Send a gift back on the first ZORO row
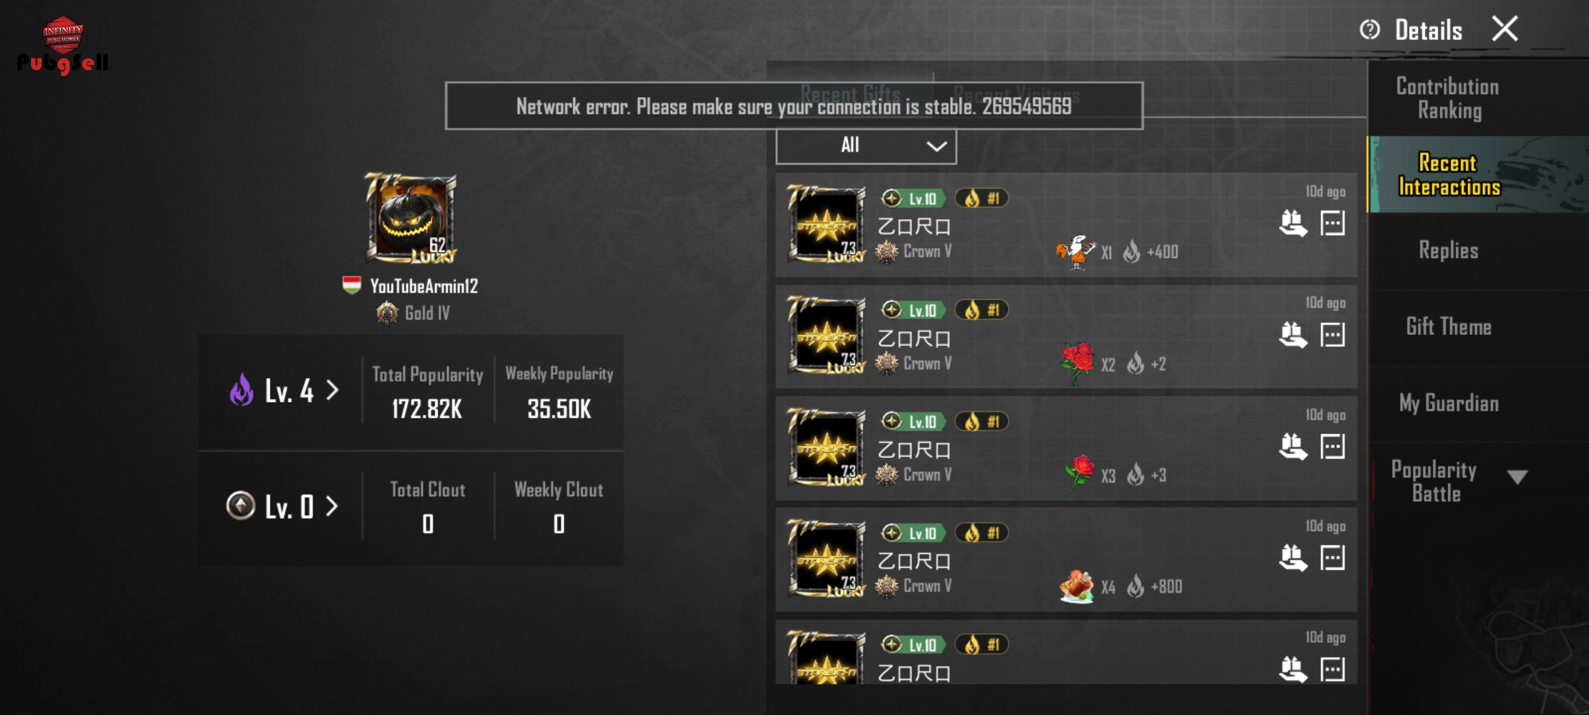Image resolution: width=1589 pixels, height=715 pixels. [x=1293, y=223]
